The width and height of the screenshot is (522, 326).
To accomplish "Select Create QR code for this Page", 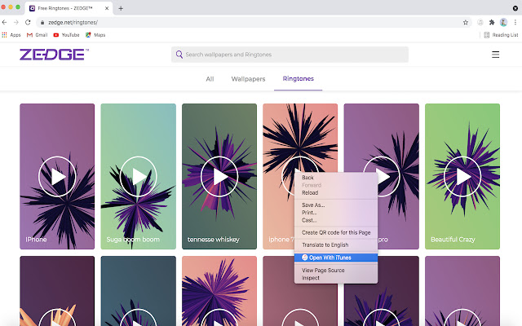I will pyautogui.click(x=336, y=232).
